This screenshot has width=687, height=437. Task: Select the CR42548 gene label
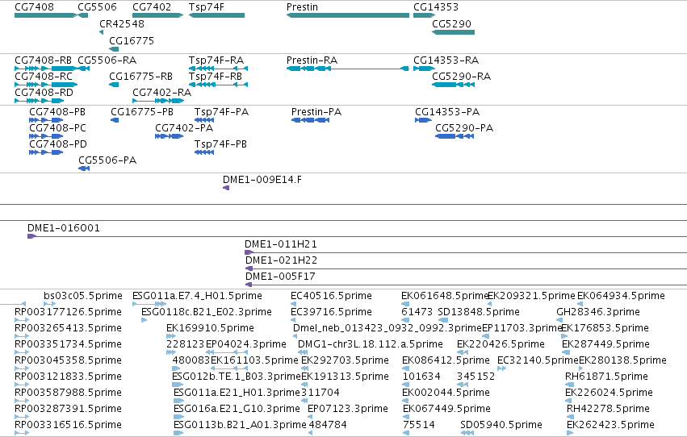pyautogui.click(x=122, y=23)
